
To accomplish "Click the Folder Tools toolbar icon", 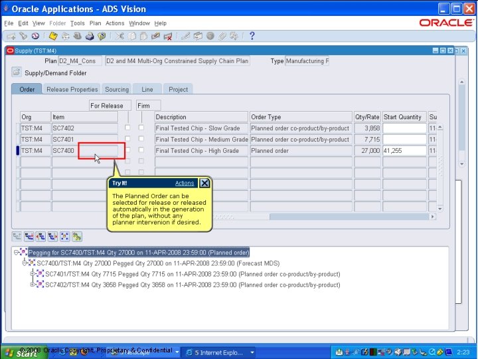I will coord(234,36).
